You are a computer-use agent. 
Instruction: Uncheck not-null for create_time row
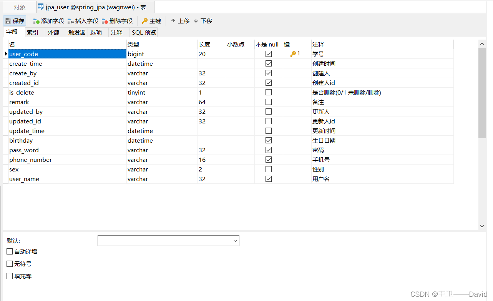click(269, 63)
